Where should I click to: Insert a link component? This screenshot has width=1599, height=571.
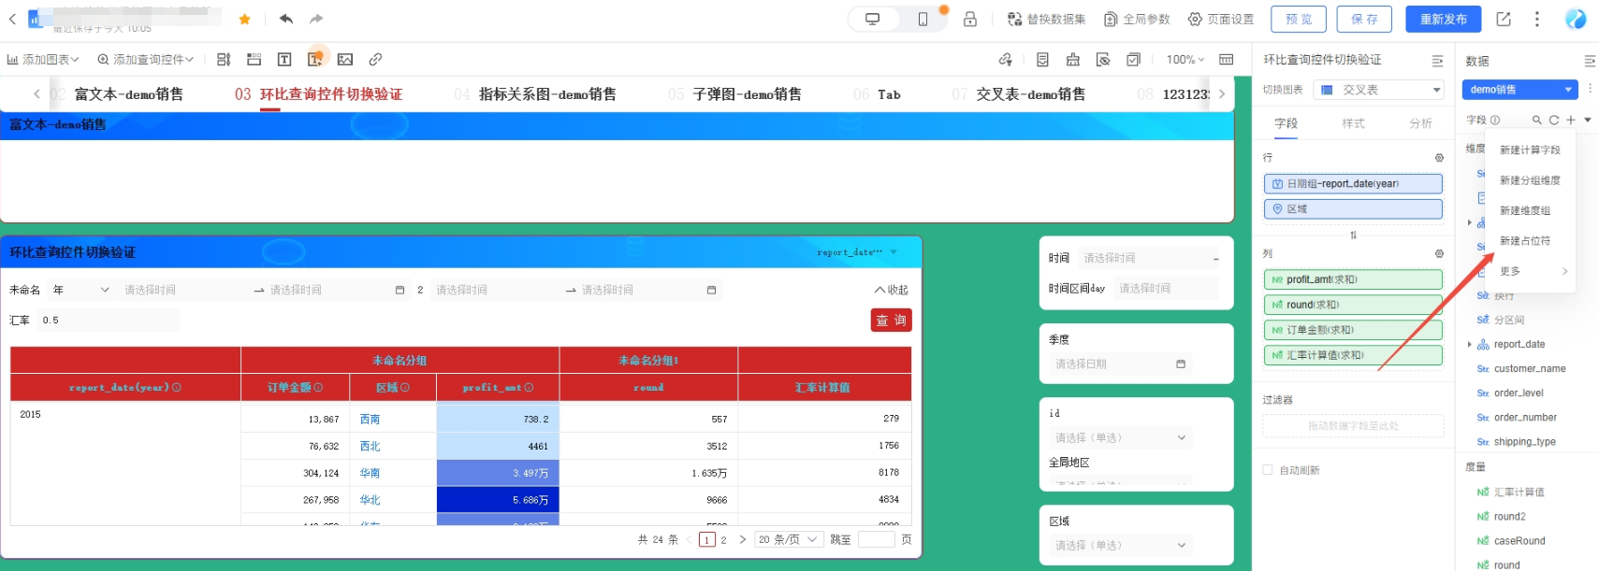(375, 60)
